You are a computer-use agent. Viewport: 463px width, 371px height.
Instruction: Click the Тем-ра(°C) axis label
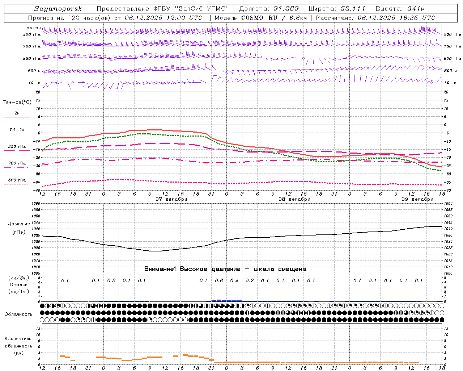[x=17, y=103]
